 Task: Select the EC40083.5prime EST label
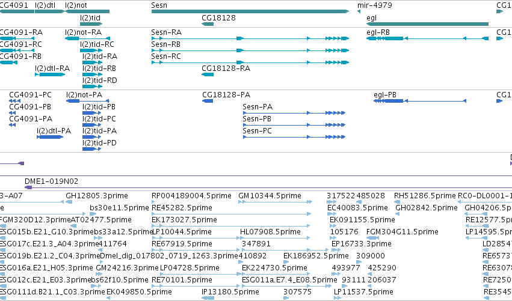pos(357,208)
